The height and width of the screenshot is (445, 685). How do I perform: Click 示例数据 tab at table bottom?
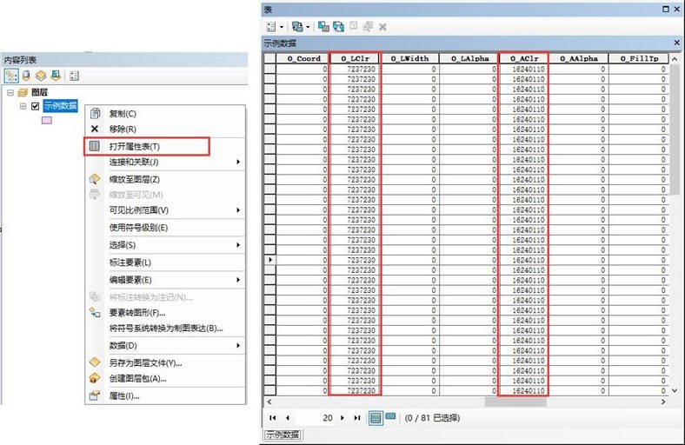(x=282, y=435)
